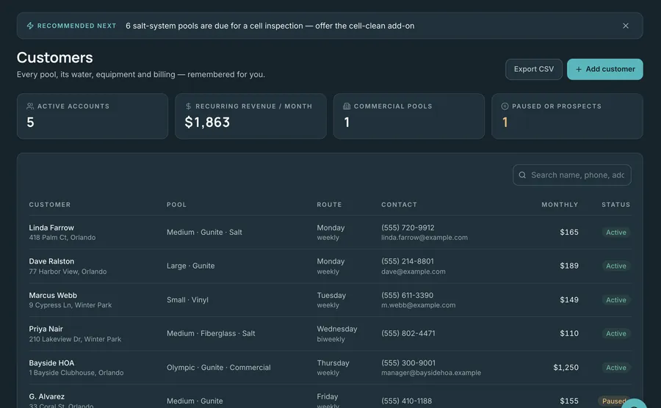Click email m.webb@example.com
The width and height of the screenshot is (661, 408).
click(418, 305)
